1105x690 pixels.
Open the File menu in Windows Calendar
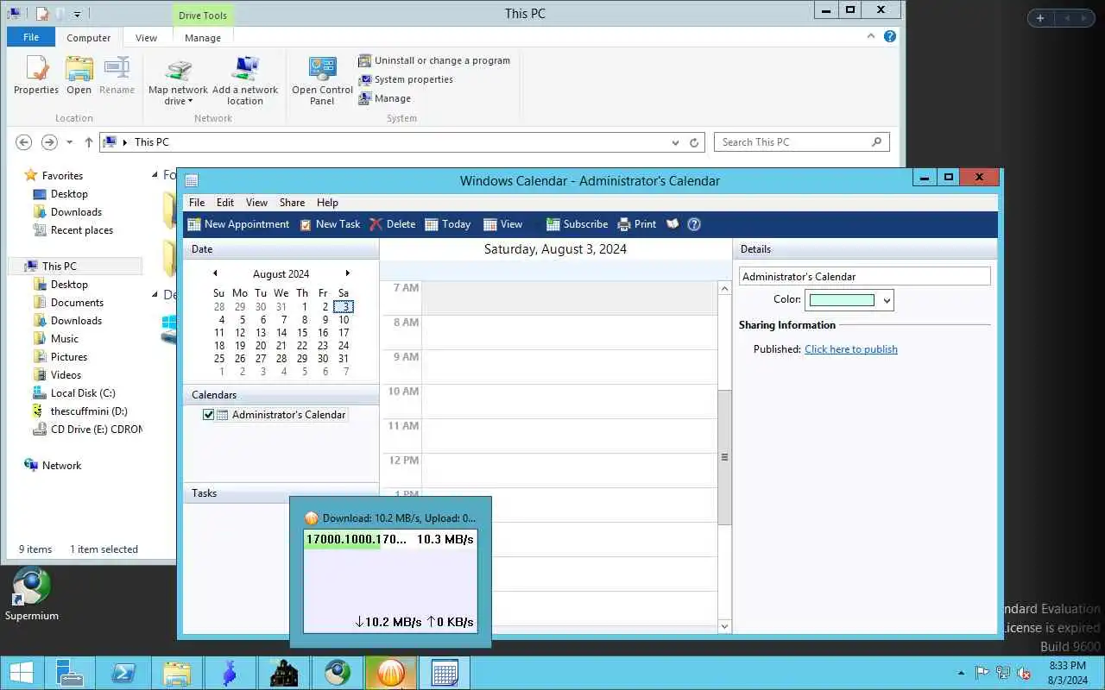197,203
